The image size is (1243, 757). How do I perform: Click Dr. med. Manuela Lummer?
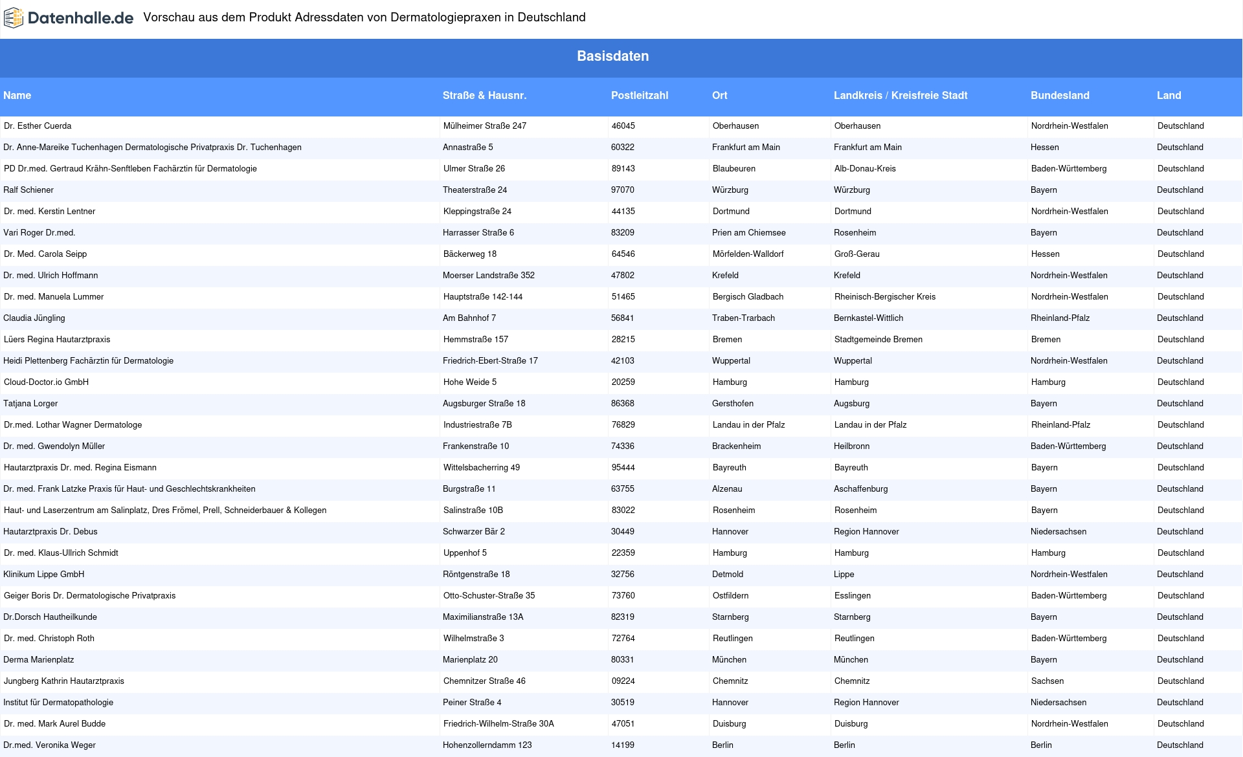tap(54, 297)
